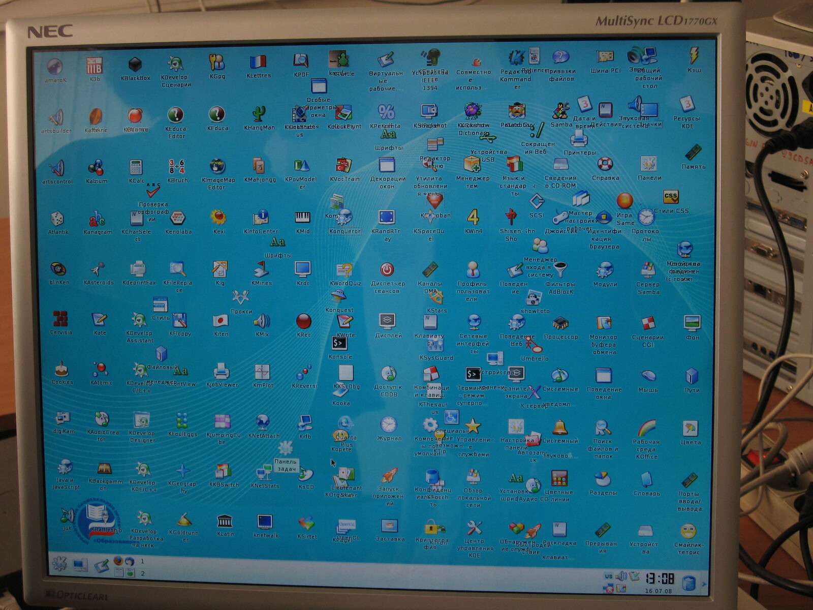Open Стили CSS icon
813x610 pixels.
coord(671,197)
